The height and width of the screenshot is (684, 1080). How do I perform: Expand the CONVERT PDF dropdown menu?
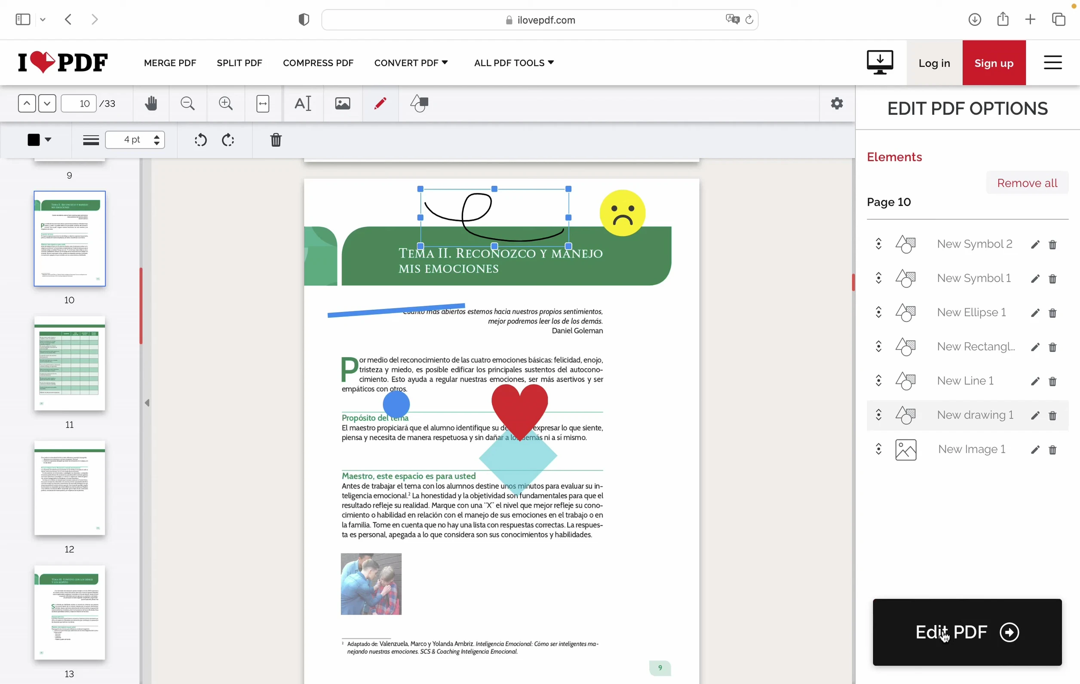411,63
